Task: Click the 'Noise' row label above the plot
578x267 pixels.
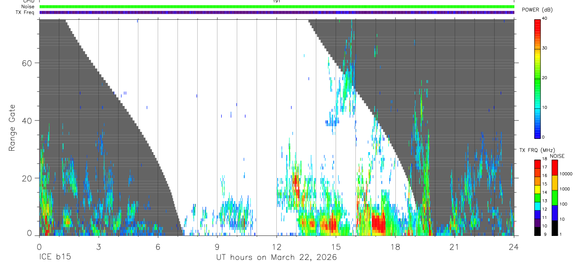Action: pyautogui.click(x=28, y=7)
